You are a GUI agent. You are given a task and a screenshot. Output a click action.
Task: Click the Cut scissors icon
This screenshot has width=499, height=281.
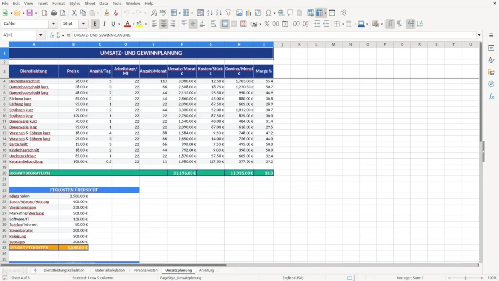pos(74,13)
